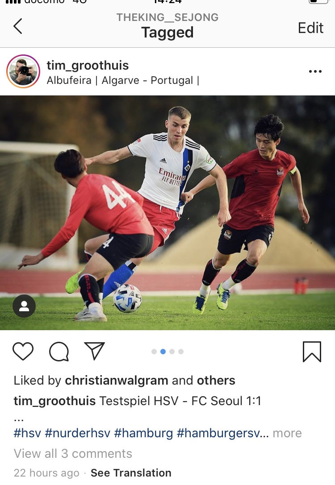This screenshot has width=335, height=485.
Task: Open others list of likes
Action: 216,380
